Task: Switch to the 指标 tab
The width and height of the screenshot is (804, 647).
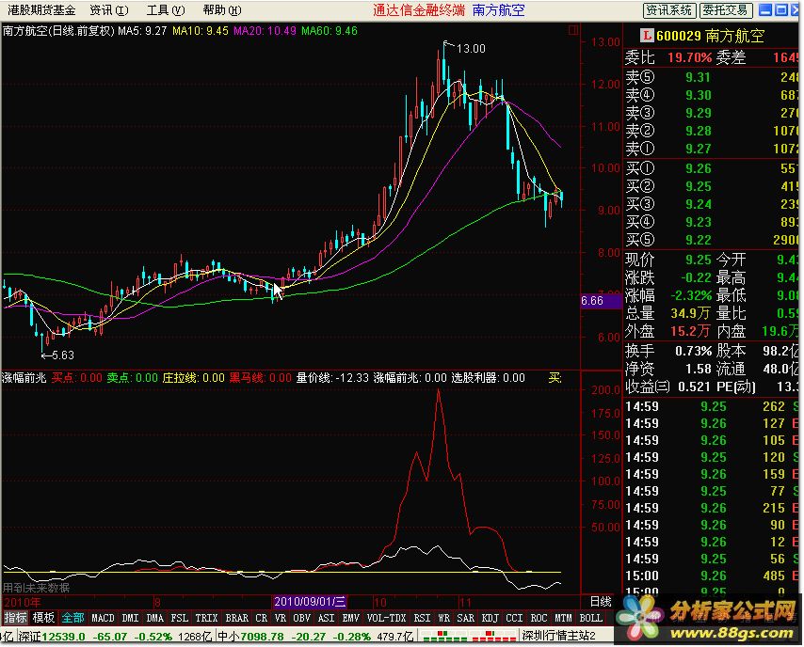Action: point(15,618)
